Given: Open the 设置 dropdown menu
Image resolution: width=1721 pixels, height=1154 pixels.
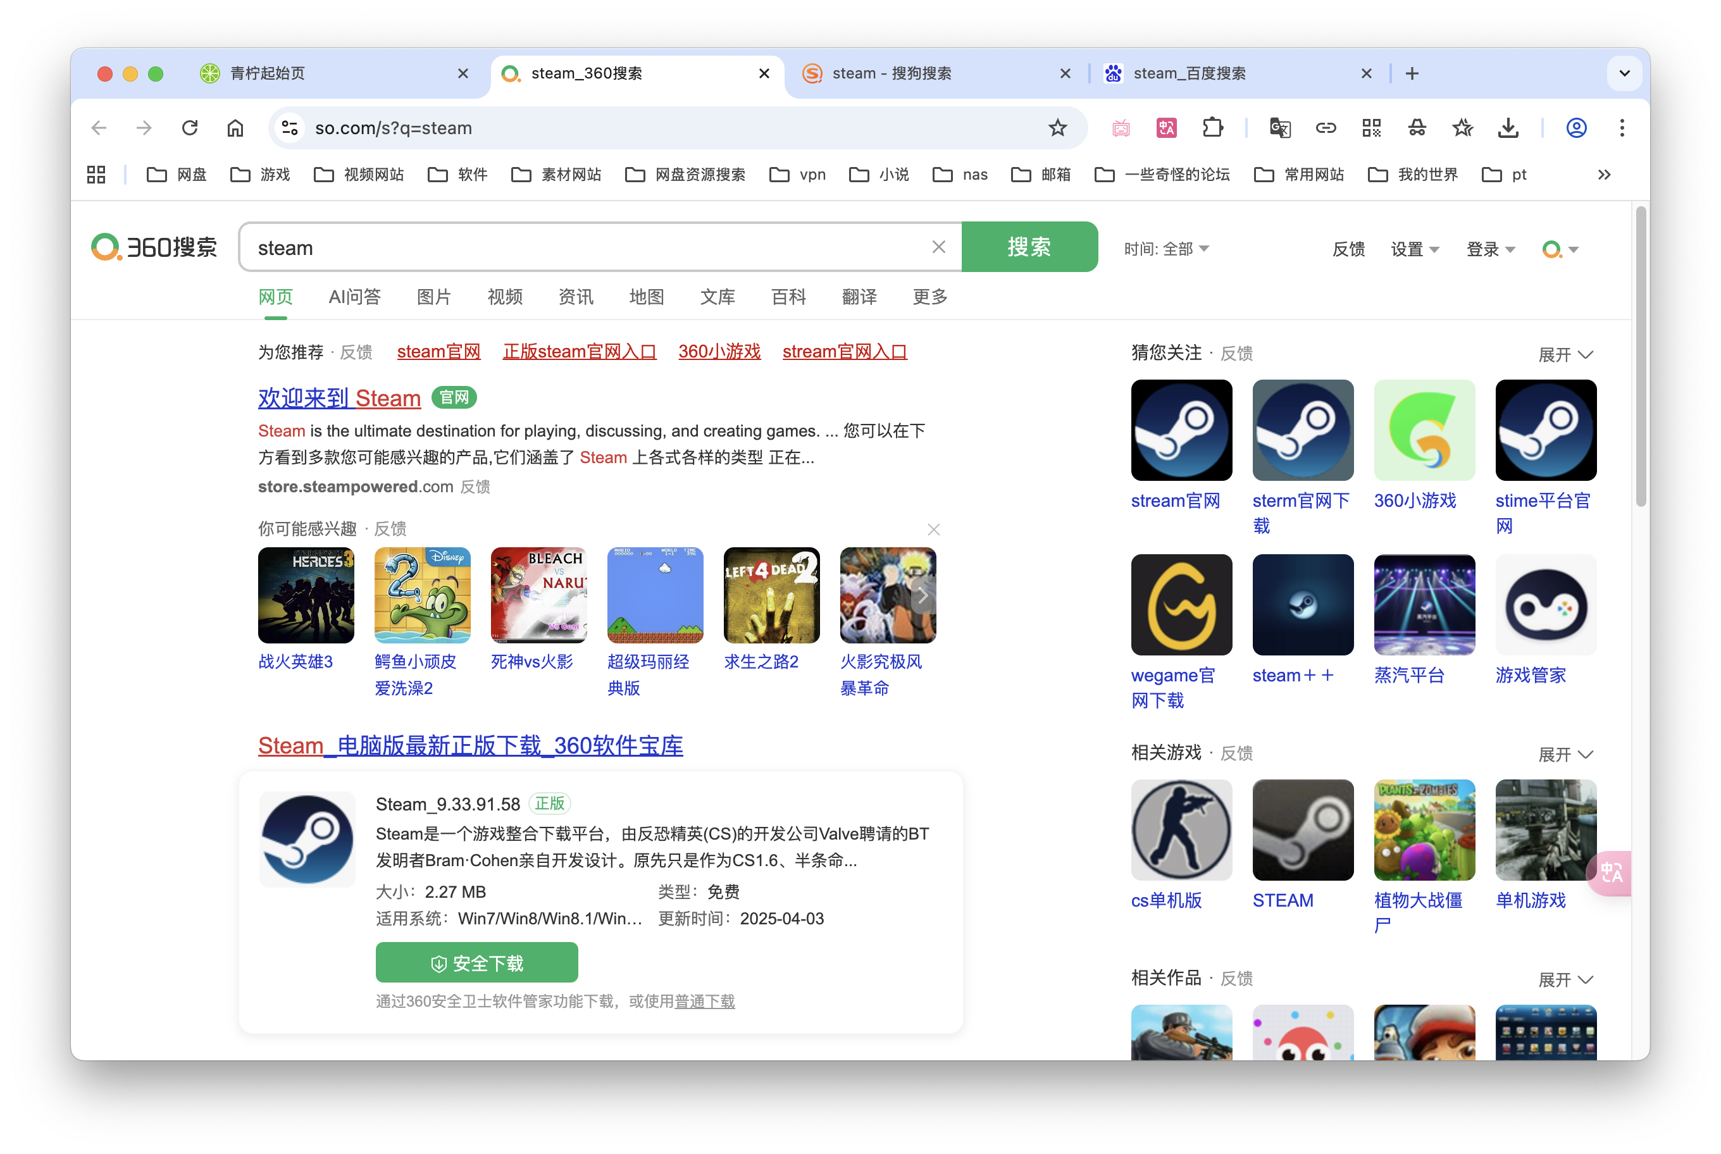Looking at the screenshot, I should tap(1414, 249).
